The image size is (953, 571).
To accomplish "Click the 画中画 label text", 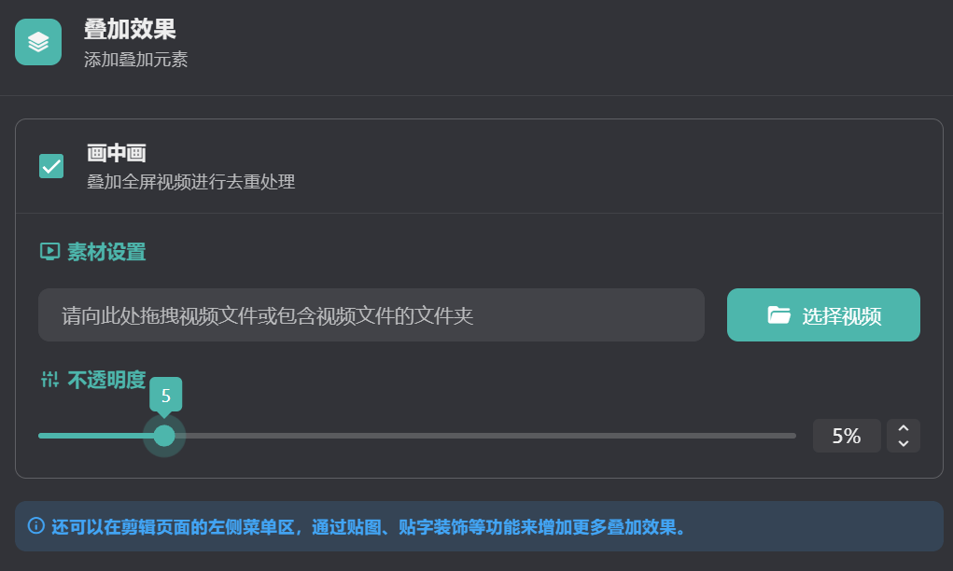I will pyautogui.click(x=117, y=154).
